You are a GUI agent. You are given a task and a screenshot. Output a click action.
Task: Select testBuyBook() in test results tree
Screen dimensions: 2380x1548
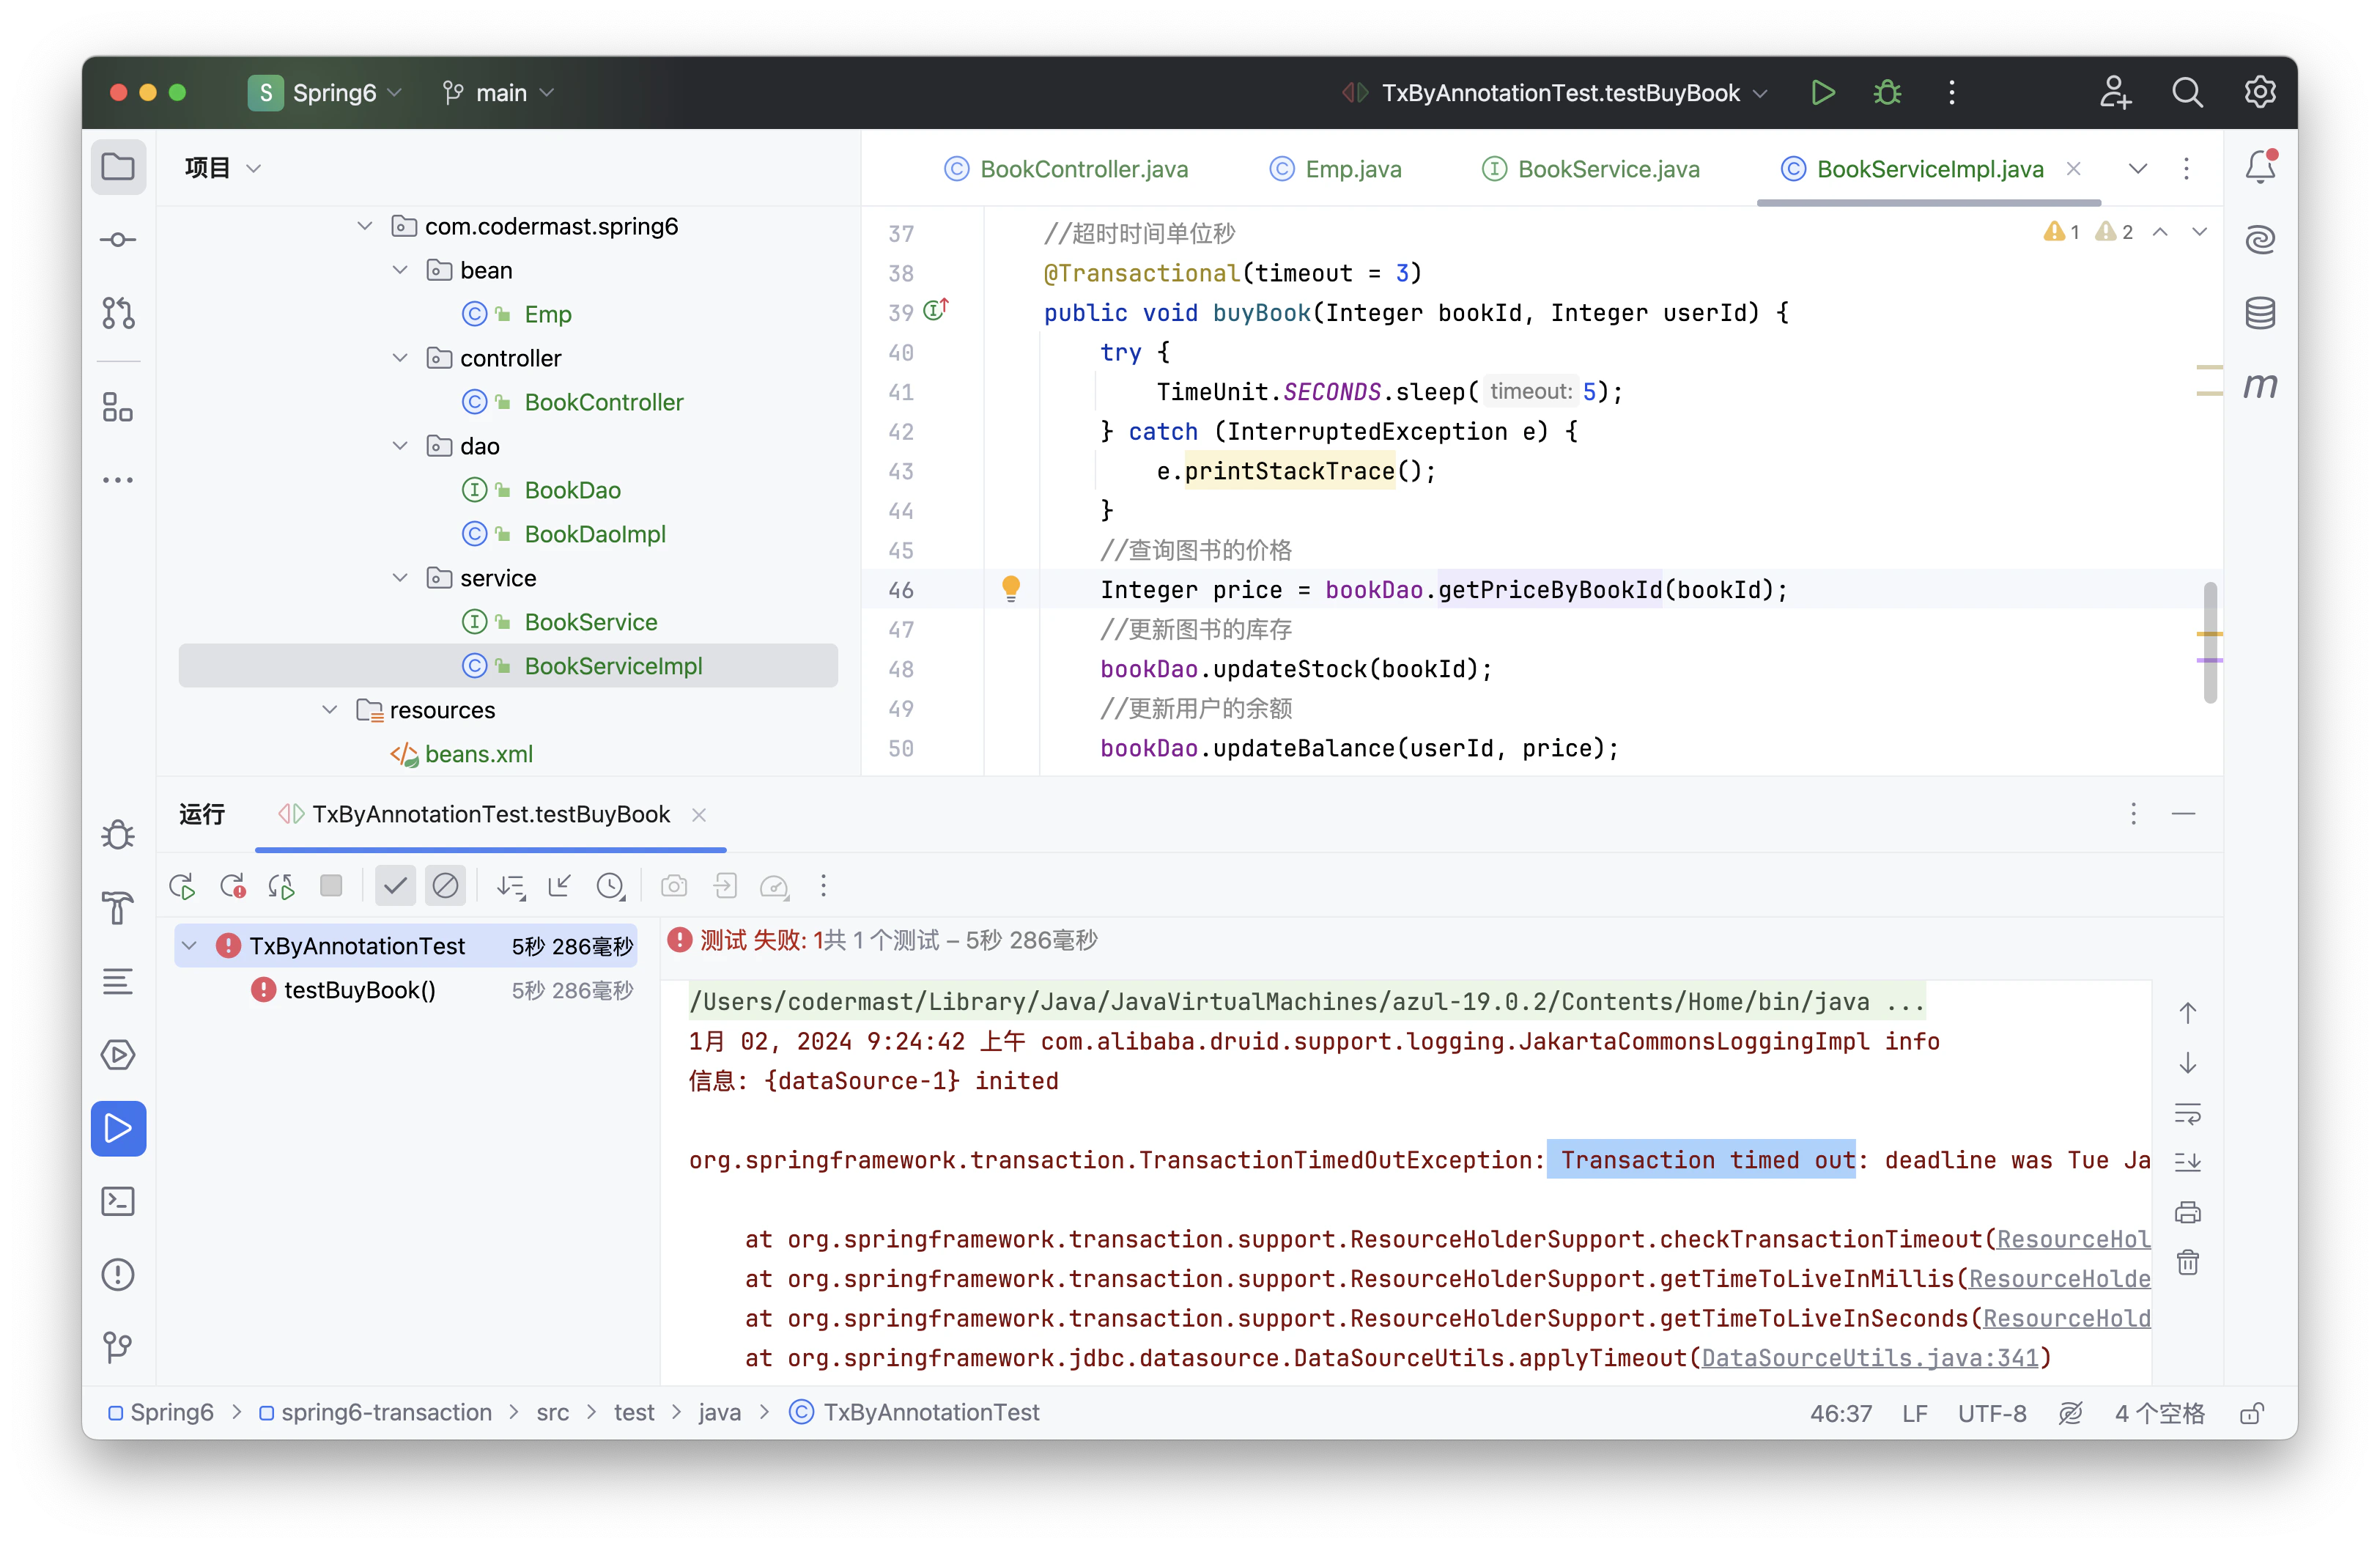click(x=359, y=990)
